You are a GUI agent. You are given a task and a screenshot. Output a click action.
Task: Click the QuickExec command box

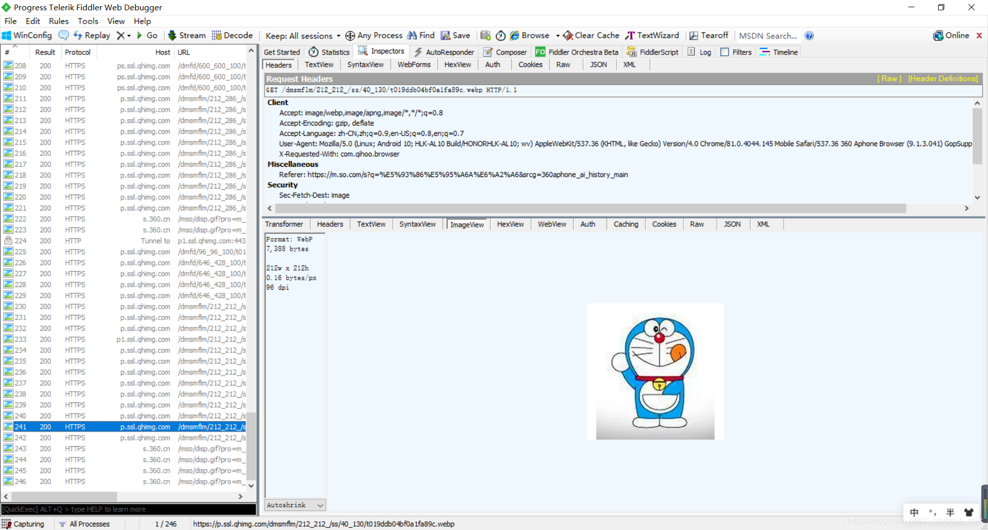pyautogui.click(x=129, y=509)
